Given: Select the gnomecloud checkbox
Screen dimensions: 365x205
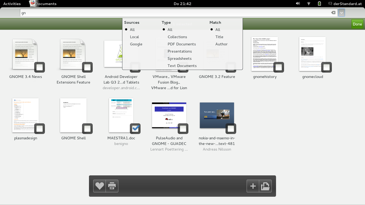Looking at the screenshot, I should (x=327, y=67).
